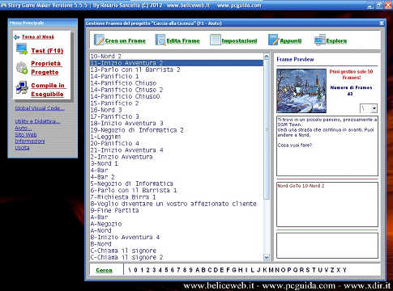Click the Sito Web link
Screen dimensions: 393x291
click(26, 134)
